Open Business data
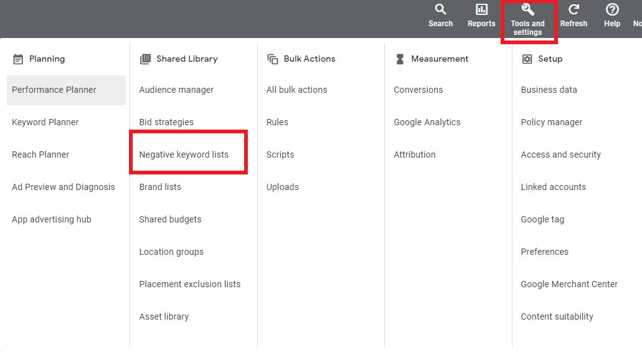 (549, 90)
